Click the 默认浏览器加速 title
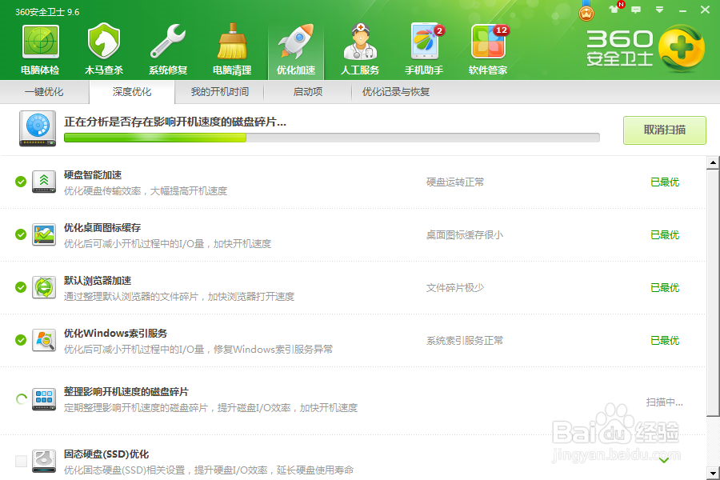This screenshot has width=720, height=480. [98, 280]
